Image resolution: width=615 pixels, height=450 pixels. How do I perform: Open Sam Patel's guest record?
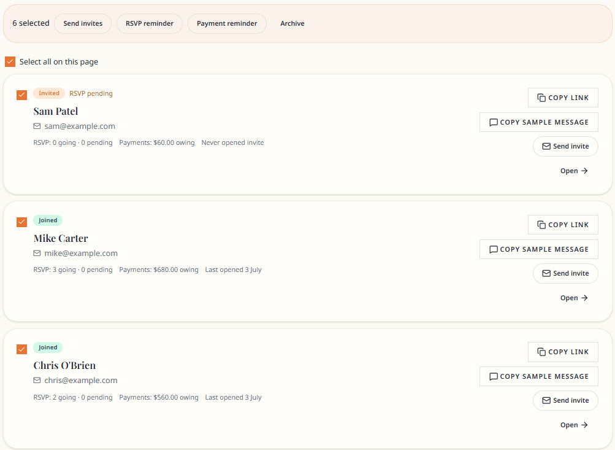[574, 171]
